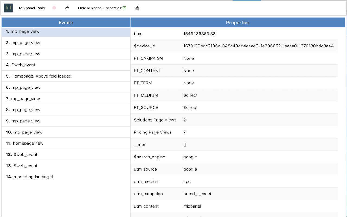This screenshot has width=347, height=217.
Task: Click the long $device_id value
Action: pos(258,46)
